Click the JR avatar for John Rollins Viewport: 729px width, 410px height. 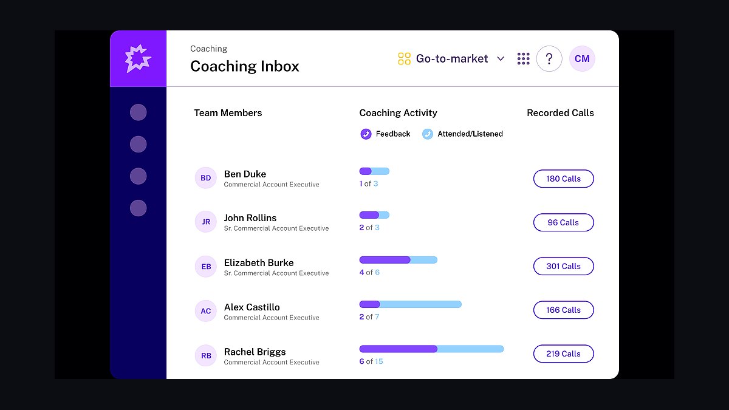(x=206, y=222)
